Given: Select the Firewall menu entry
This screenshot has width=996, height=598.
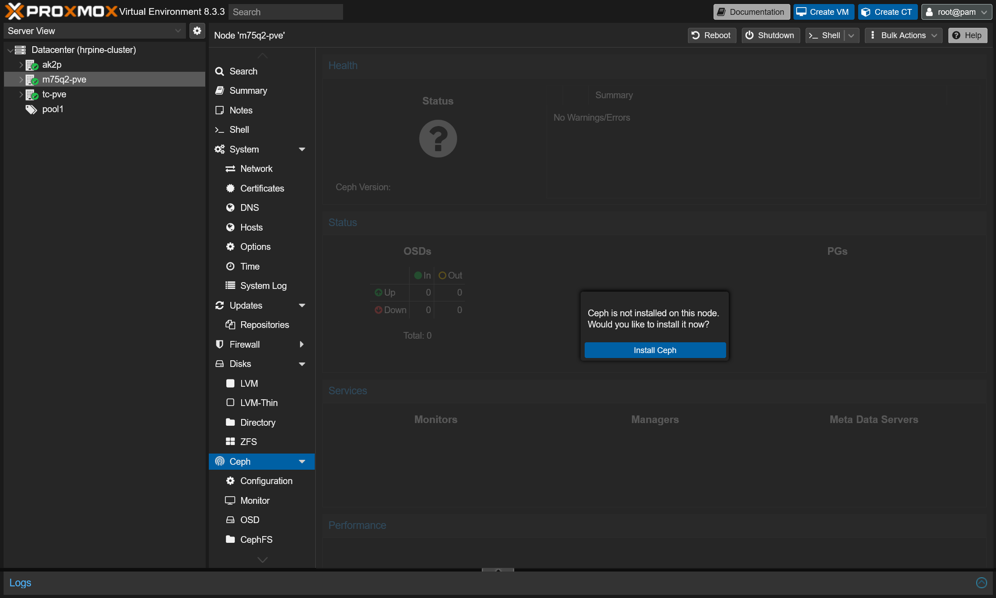Looking at the screenshot, I should click(x=262, y=345).
